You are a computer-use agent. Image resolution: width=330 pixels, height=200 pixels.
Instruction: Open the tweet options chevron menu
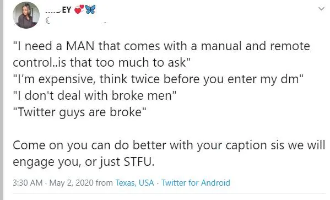click(x=321, y=9)
